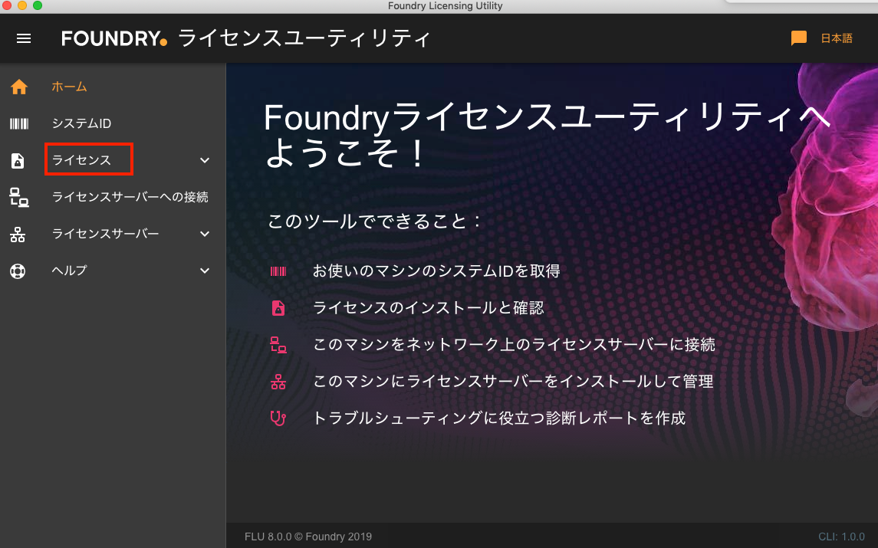The width and height of the screenshot is (878, 548).
Task: Open ライセンスサーバー menu item
Action: 105,234
